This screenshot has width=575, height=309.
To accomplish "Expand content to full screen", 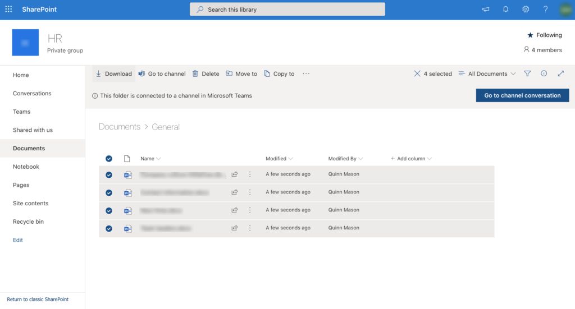I will [561, 73].
